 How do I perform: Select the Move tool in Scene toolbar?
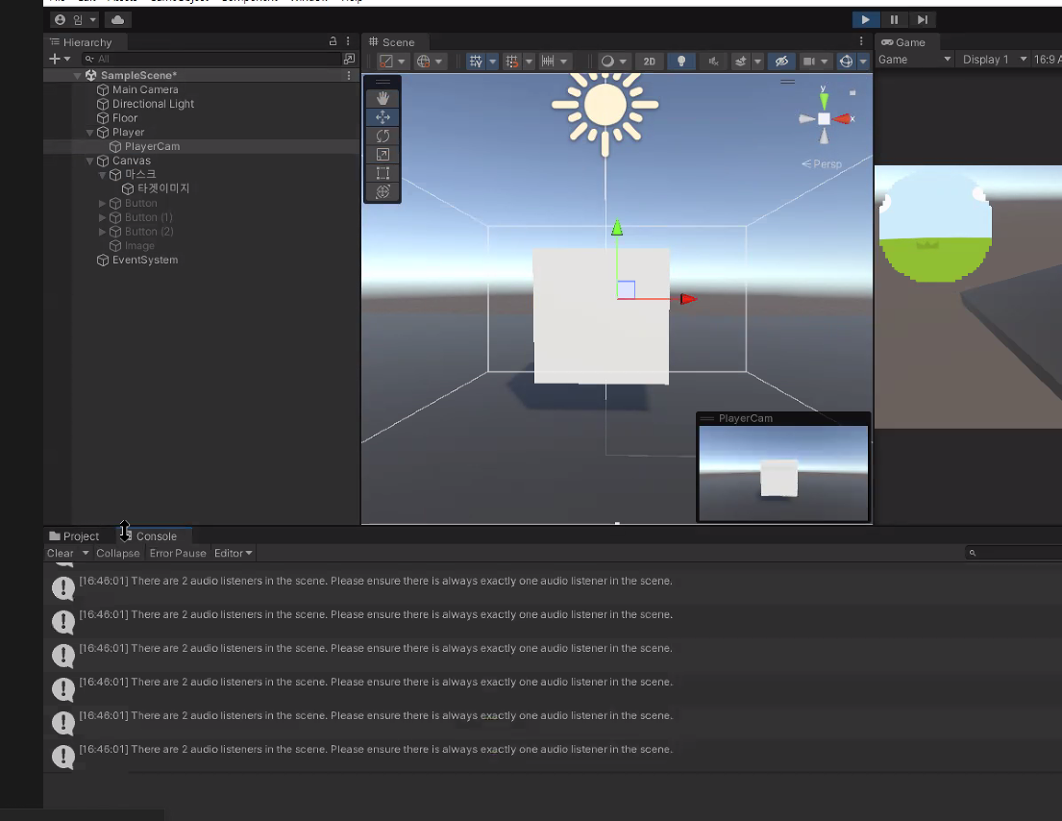pos(383,116)
